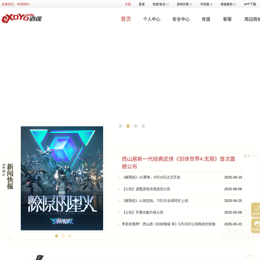Open the APP下载 link
The width and height of the screenshot is (260, 260).
coord(250,4)
